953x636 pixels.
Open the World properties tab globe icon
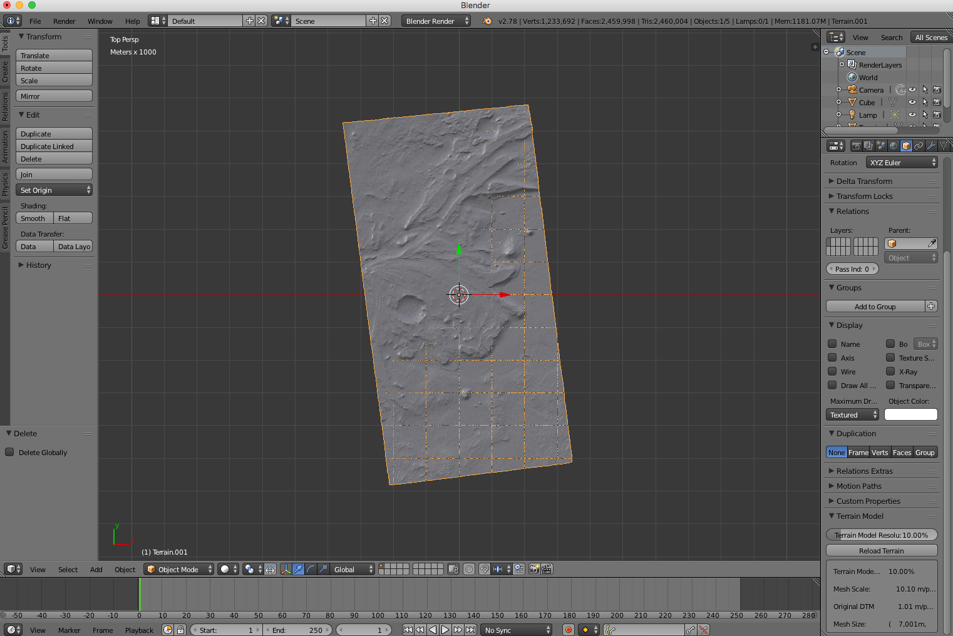click(894, 146)
